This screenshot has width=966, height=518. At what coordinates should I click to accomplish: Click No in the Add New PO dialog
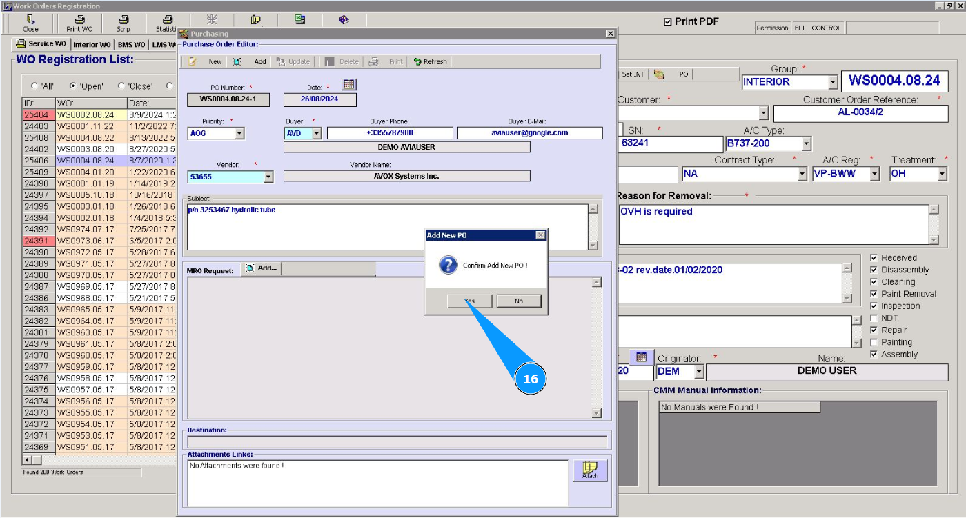[519, 301]
